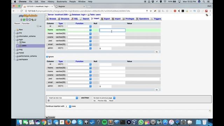Switch to the Structure tab
This screenshot has height=126, width=224.
click(64, 19)
